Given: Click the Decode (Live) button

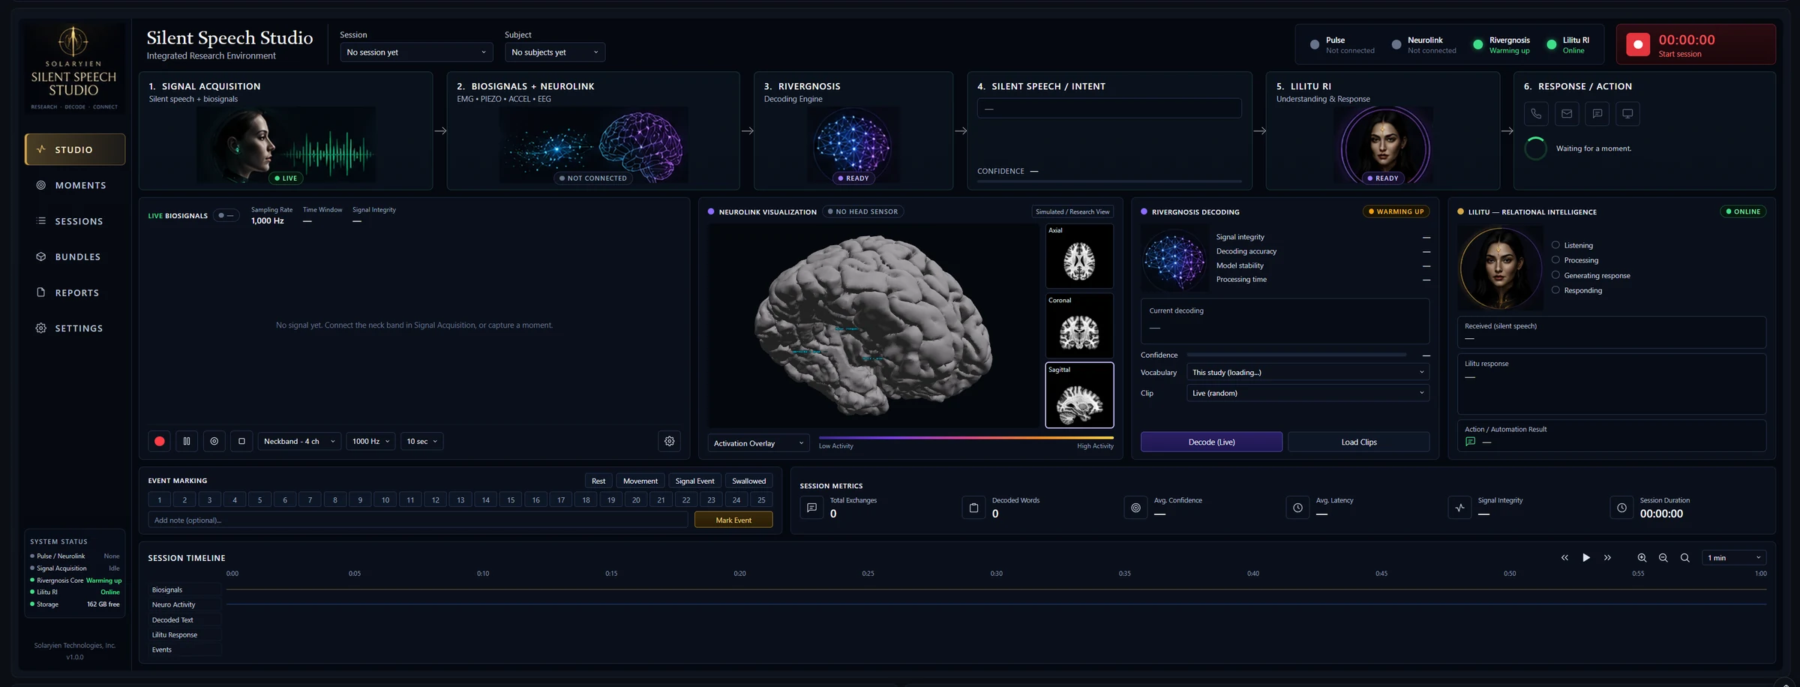Looking at the screenshot, I should [1211, 442].
